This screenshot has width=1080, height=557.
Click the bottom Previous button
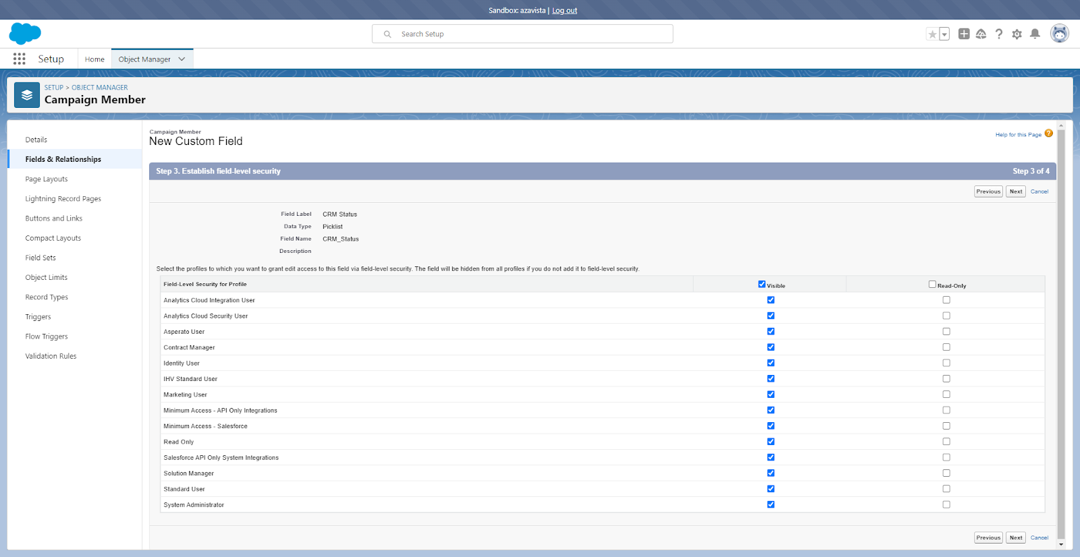[x=988, y=537]
